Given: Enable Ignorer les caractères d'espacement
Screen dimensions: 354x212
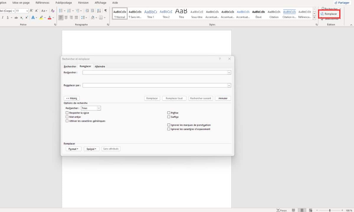Looking at the screenshot, I should click(169, 129).
